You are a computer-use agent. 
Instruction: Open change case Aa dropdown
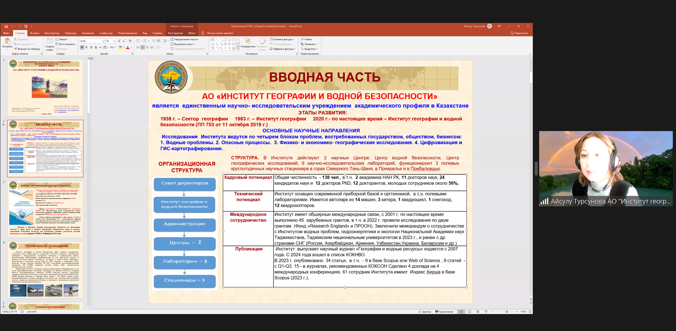[113, 47]
